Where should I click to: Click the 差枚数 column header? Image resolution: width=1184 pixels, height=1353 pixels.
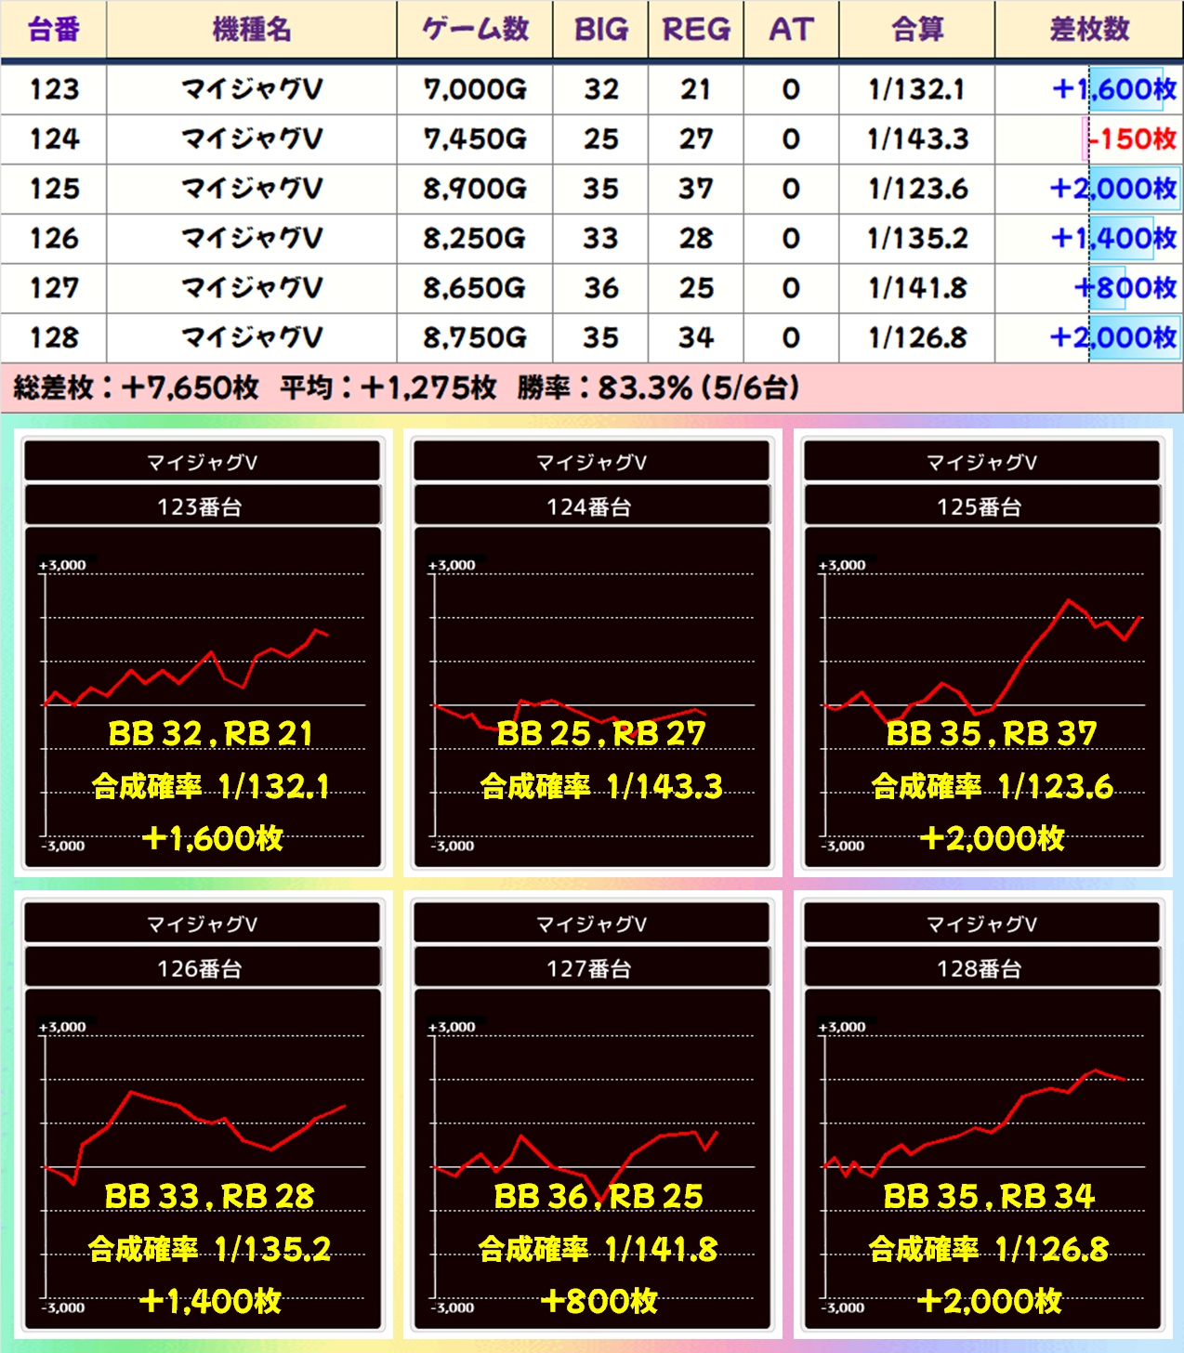pyautogui.click(x=1089, y=30)
